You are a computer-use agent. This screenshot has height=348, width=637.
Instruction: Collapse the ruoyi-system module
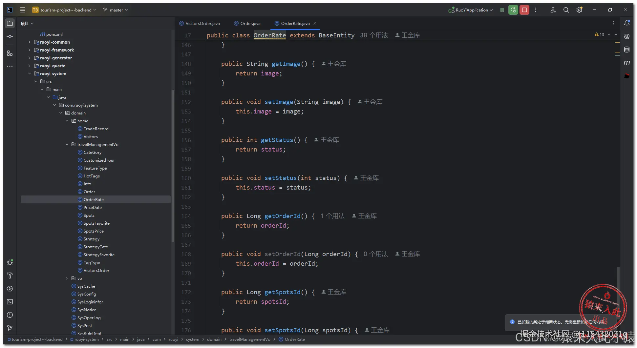[x=30, y=73]
